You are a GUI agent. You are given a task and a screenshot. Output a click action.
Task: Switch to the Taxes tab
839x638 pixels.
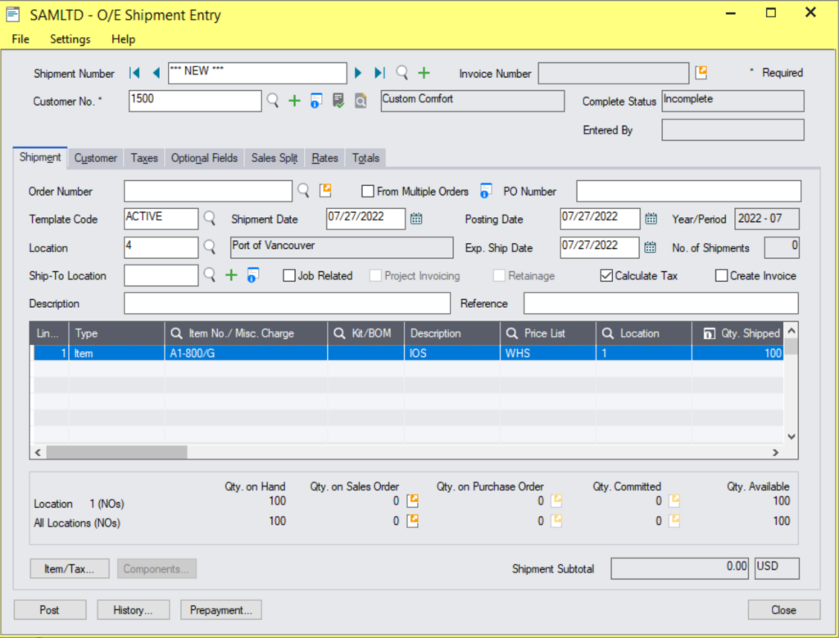pyautogui.click(x=144, y=158)
